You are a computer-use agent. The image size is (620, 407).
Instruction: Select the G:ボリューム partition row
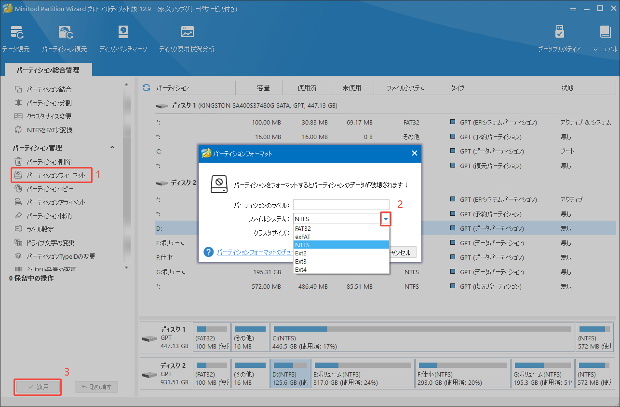pos(385,272)
